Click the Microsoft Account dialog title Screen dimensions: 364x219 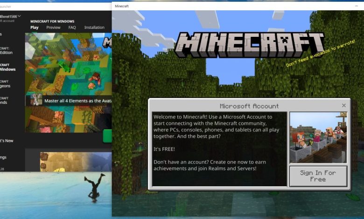[x=249, y=106]
